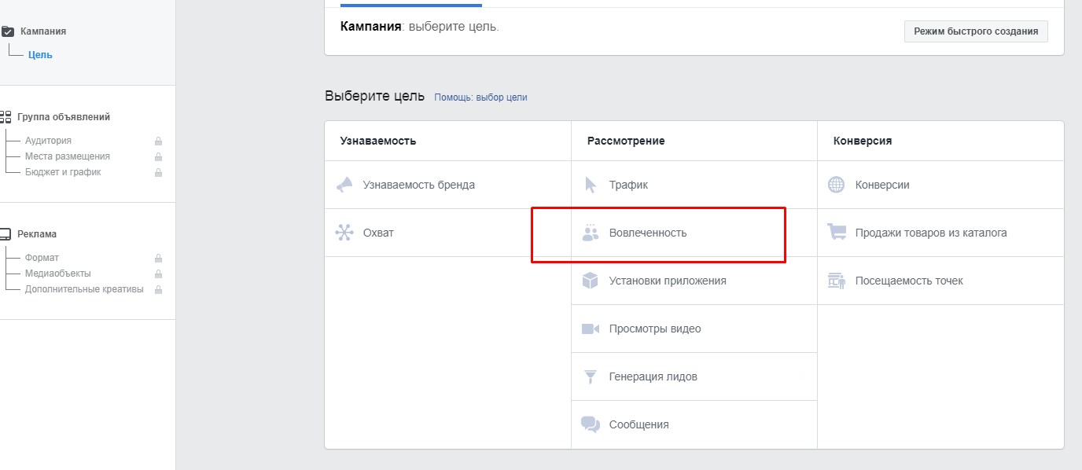Open Медиаобъекты in the Реклама section
The width and height of the screenshot is (1082, 470).
coord(57,274)
